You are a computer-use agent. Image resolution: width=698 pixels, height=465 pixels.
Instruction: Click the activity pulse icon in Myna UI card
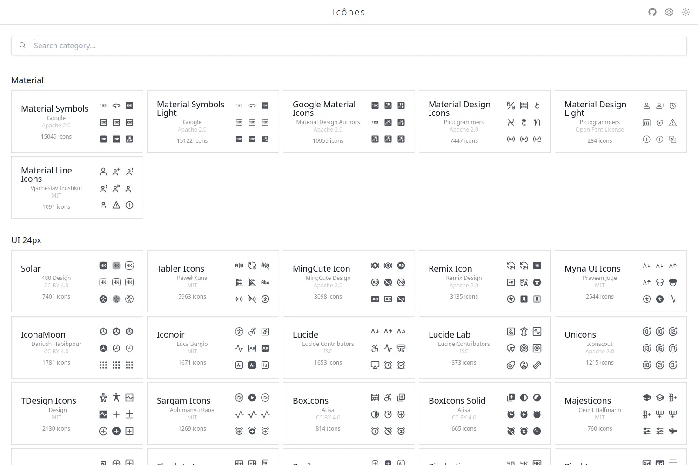click(673, 299)
